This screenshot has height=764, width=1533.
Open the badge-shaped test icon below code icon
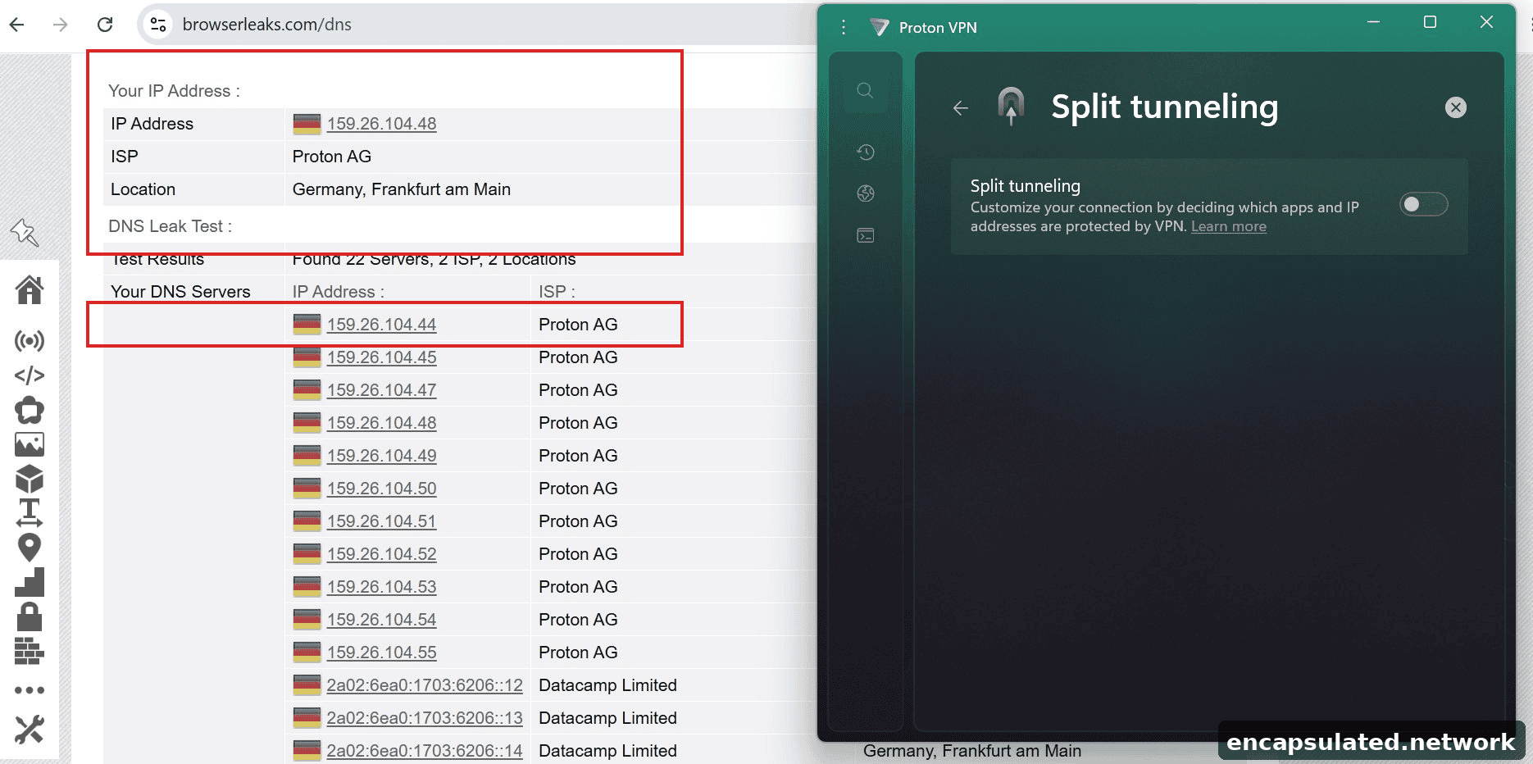tap(30, 410)
